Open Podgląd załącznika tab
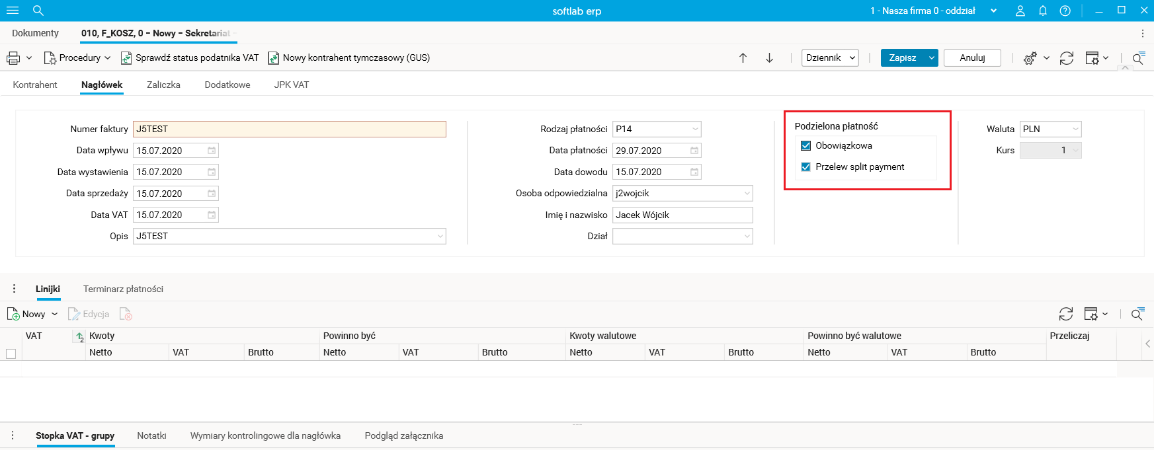 pos(404,435)
